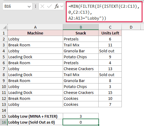Select Loading Dock cell in row 11
Image resolution: width=144 pixels, height=126 pixels.
pos(35,92)
